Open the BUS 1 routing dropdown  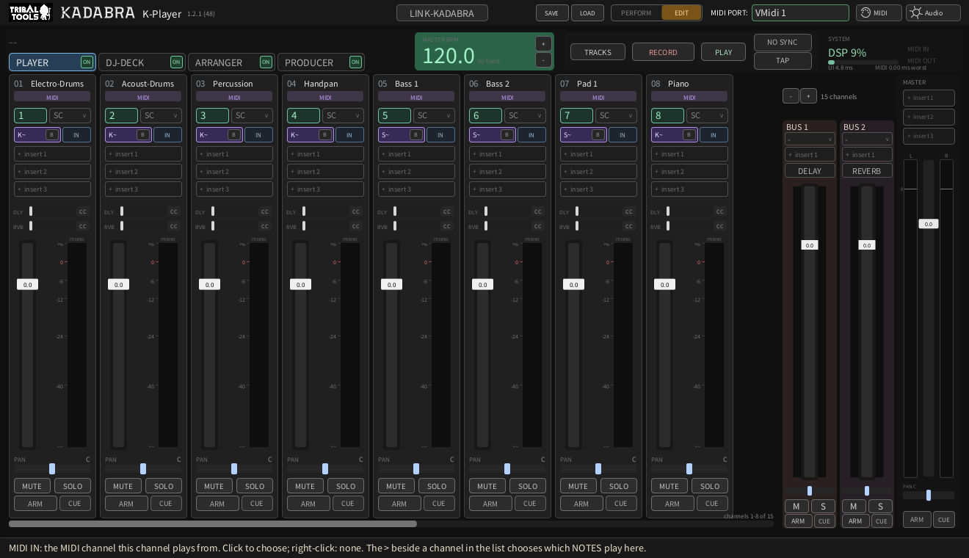click(810, 139)
